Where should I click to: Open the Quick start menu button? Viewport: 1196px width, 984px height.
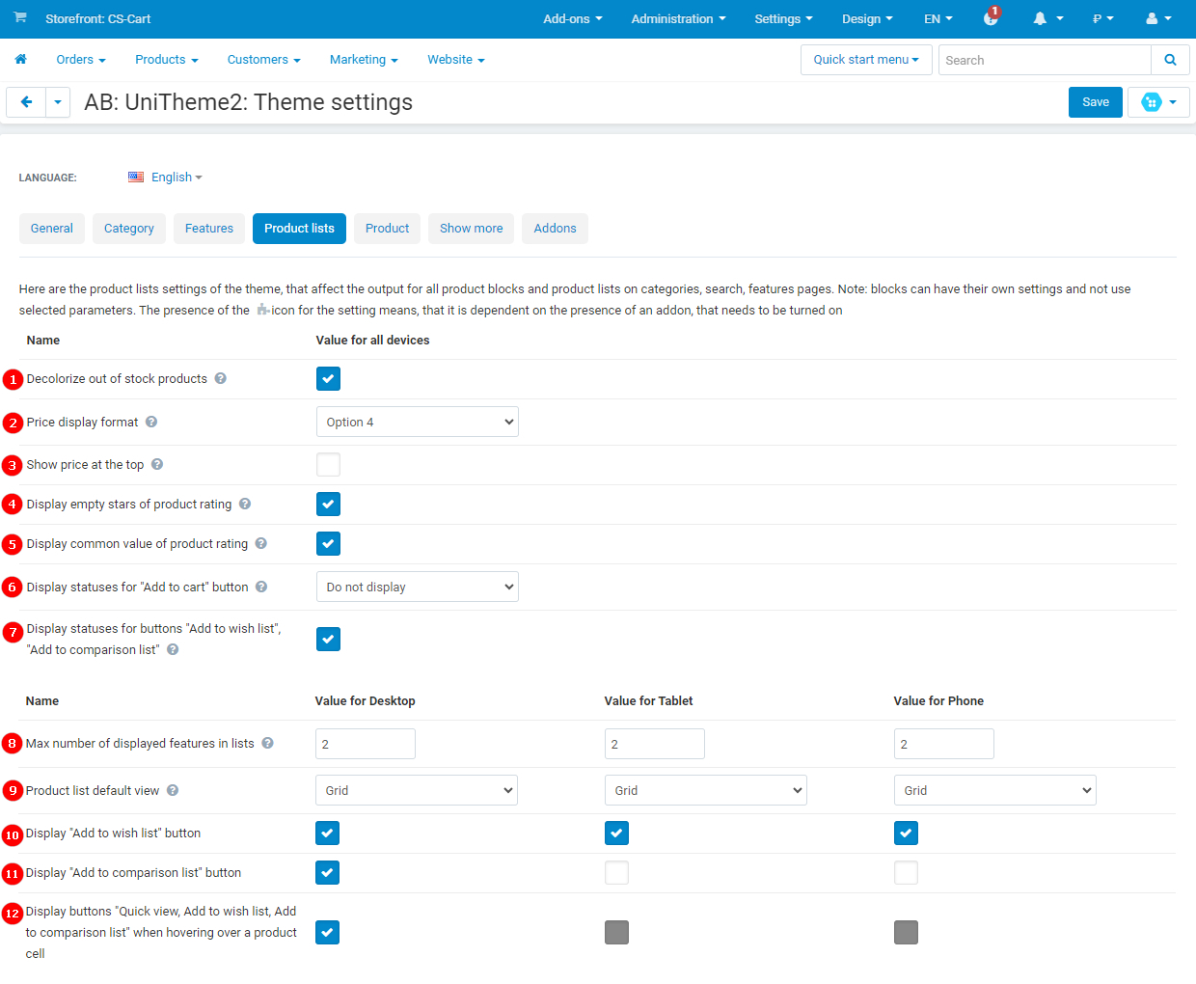click(865, 60)
